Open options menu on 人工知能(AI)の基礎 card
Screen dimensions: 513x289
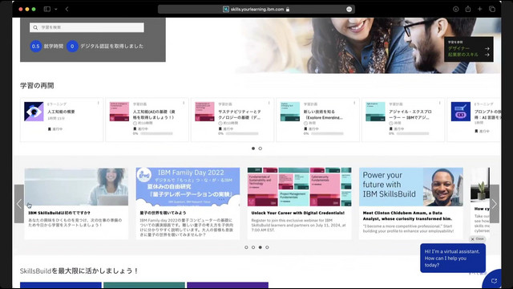click(x=184, y=103)
